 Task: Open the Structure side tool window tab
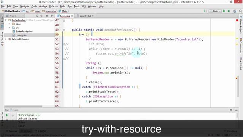pyautogui.click(x=2, y=38)
